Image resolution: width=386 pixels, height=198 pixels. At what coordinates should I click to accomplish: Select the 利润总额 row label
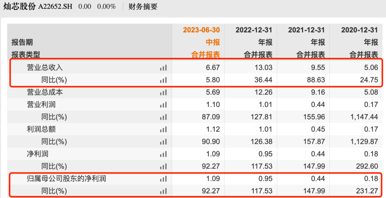(41, 129)
